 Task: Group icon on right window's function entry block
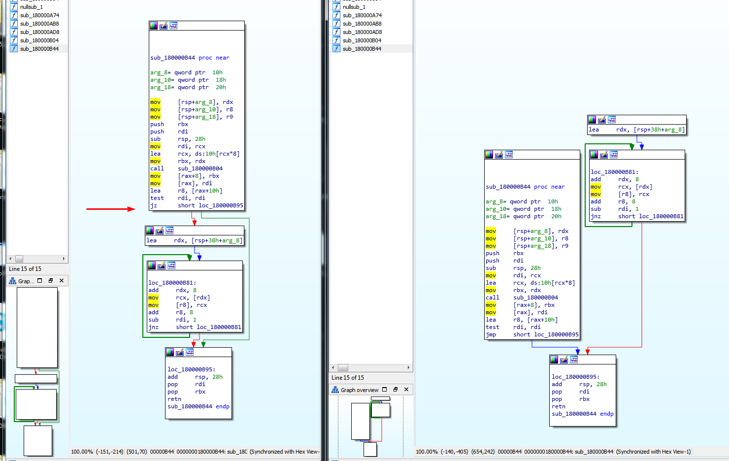[x=509, y=155]
